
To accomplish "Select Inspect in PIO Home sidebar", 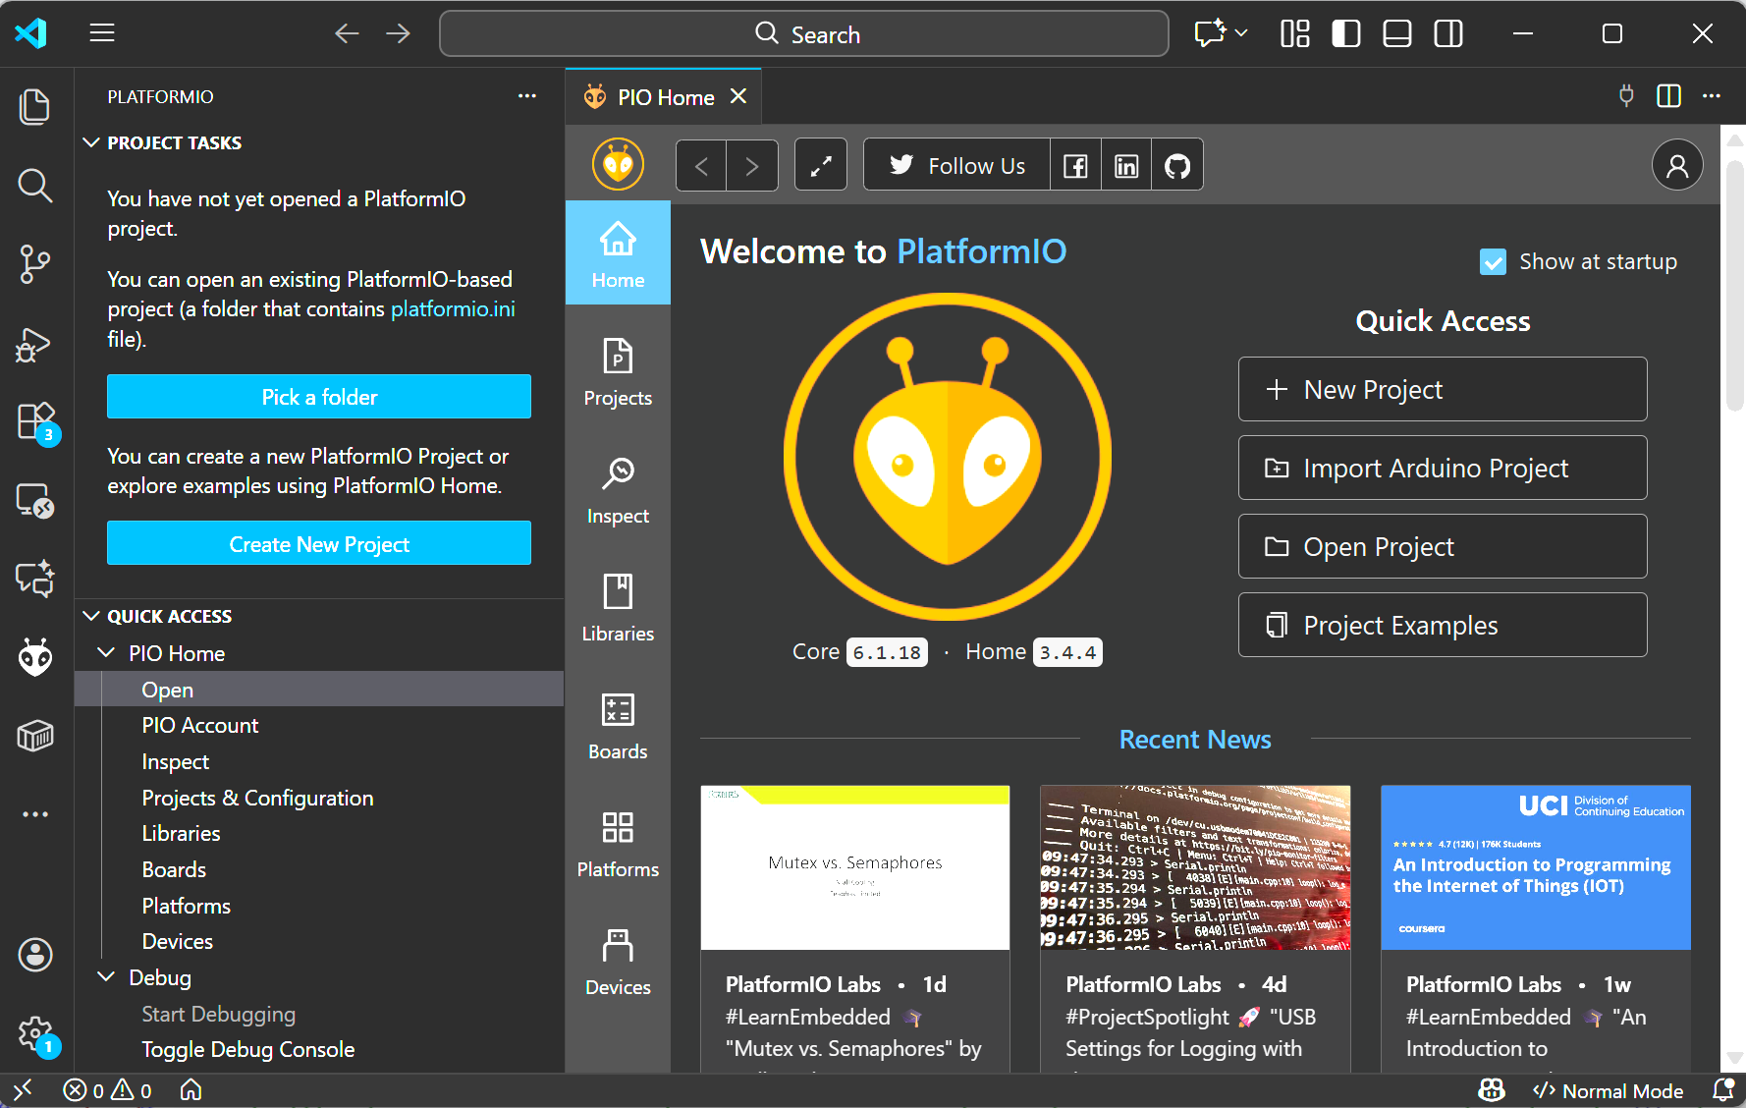I will (x=618, y=490).
